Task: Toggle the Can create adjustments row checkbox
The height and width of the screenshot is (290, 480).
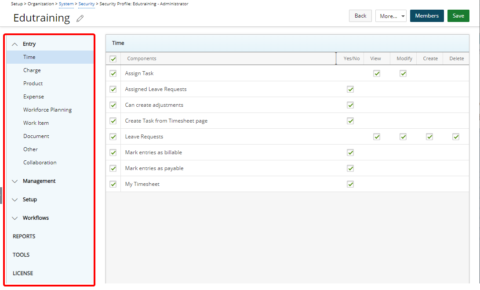Action: 113,105
